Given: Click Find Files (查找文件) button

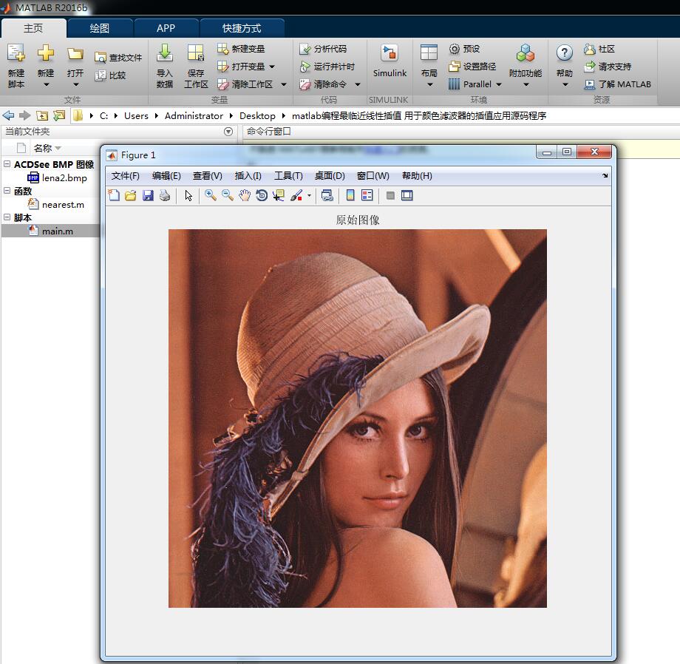Looking at the screenshot, I should coord(118,58).
